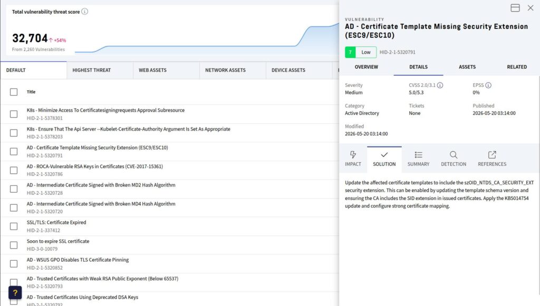Open AD Certificate Template Missing Security Extension title
Viewport: 540px width, 306px height.
coord(98,147)
